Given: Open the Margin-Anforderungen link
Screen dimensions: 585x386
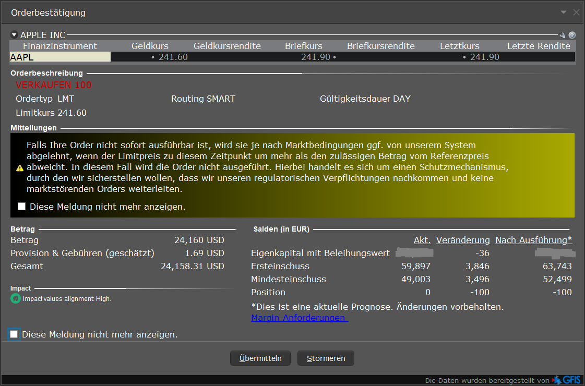Looking at the screenshot, I should pyautogui.click(x=300, y=318).
